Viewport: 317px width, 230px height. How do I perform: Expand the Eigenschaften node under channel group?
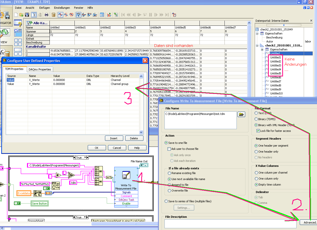coord(262,49)
